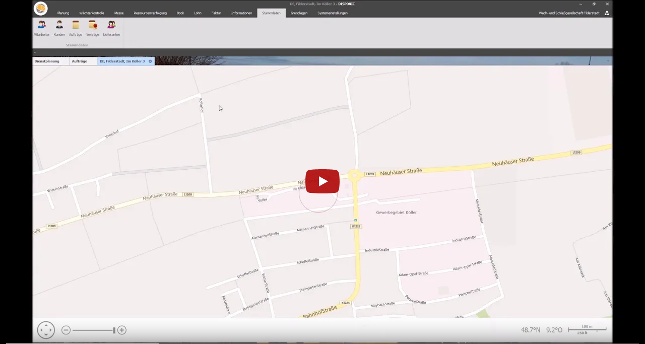Image resolution: width=645 pixels, height=344 pixels.
Task: Click the Wach- und Schließgesellschaft Filderstadt label
Action: pyautogui.click(x=569, y=13)
